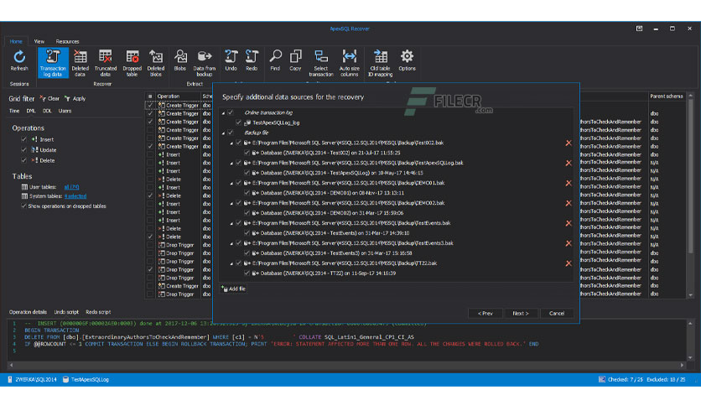The height and width of the screenshot is (406, 701).
Task: Click the Add file button
Action: [234, 289]
